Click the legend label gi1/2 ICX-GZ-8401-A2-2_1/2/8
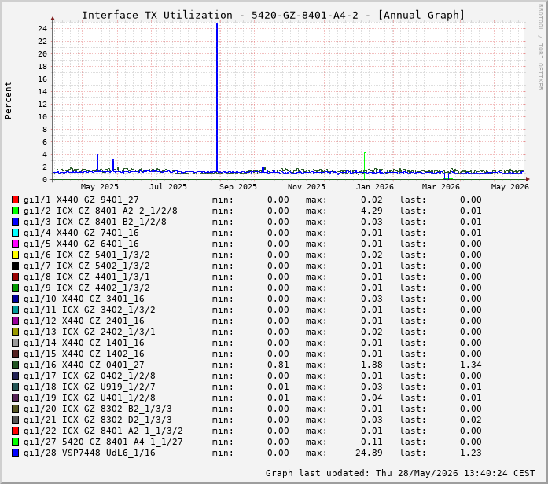 pos(101,211)
